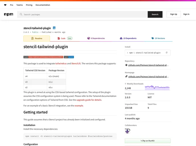Click the Sign In link
Image resolution: width=196 pixels, height=146 pixels.
pyautogui.click(x=186, y=14)
